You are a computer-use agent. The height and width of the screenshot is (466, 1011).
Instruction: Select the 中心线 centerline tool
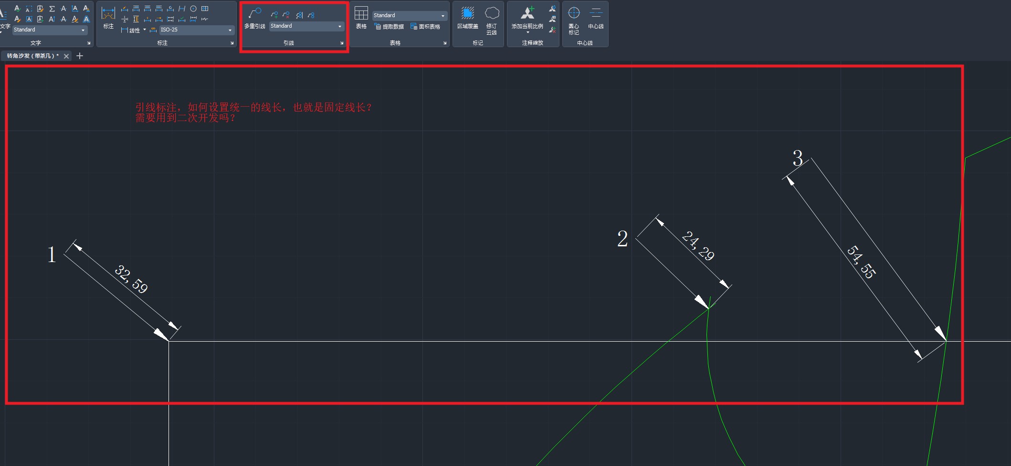596,18
